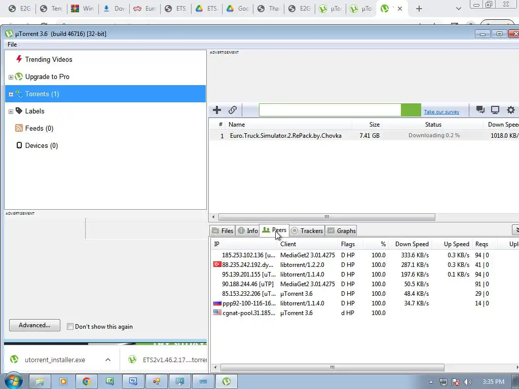Image resolution: width=519 pixels, height=389 pixels.
Task: Open the utorrent_installer.exe download item
Action: 55,360
